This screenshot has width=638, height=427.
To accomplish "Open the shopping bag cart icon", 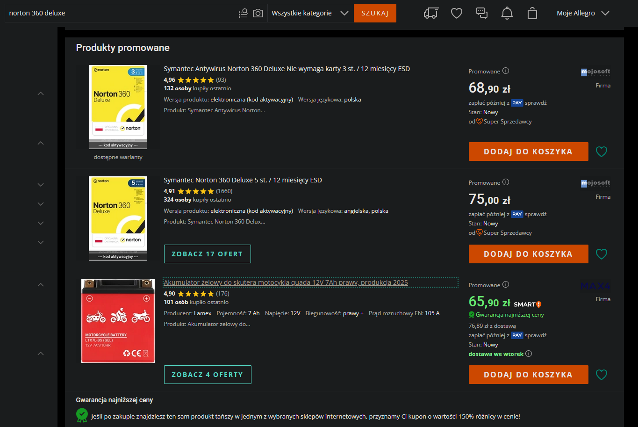I will 532,13.
